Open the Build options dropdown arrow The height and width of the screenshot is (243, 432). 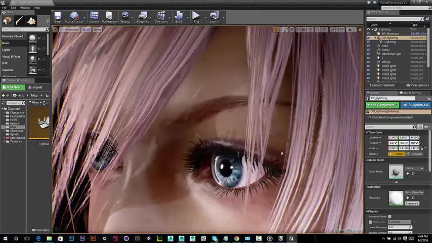pyautogui.click(x=188, y=17)
